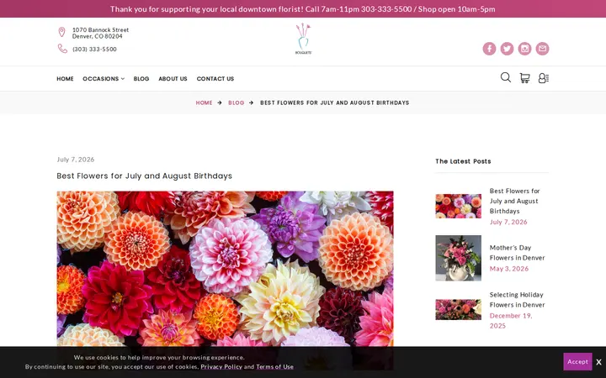Open Contact Us page
Viewport: 606px width, 378px height.
point(215,79)
